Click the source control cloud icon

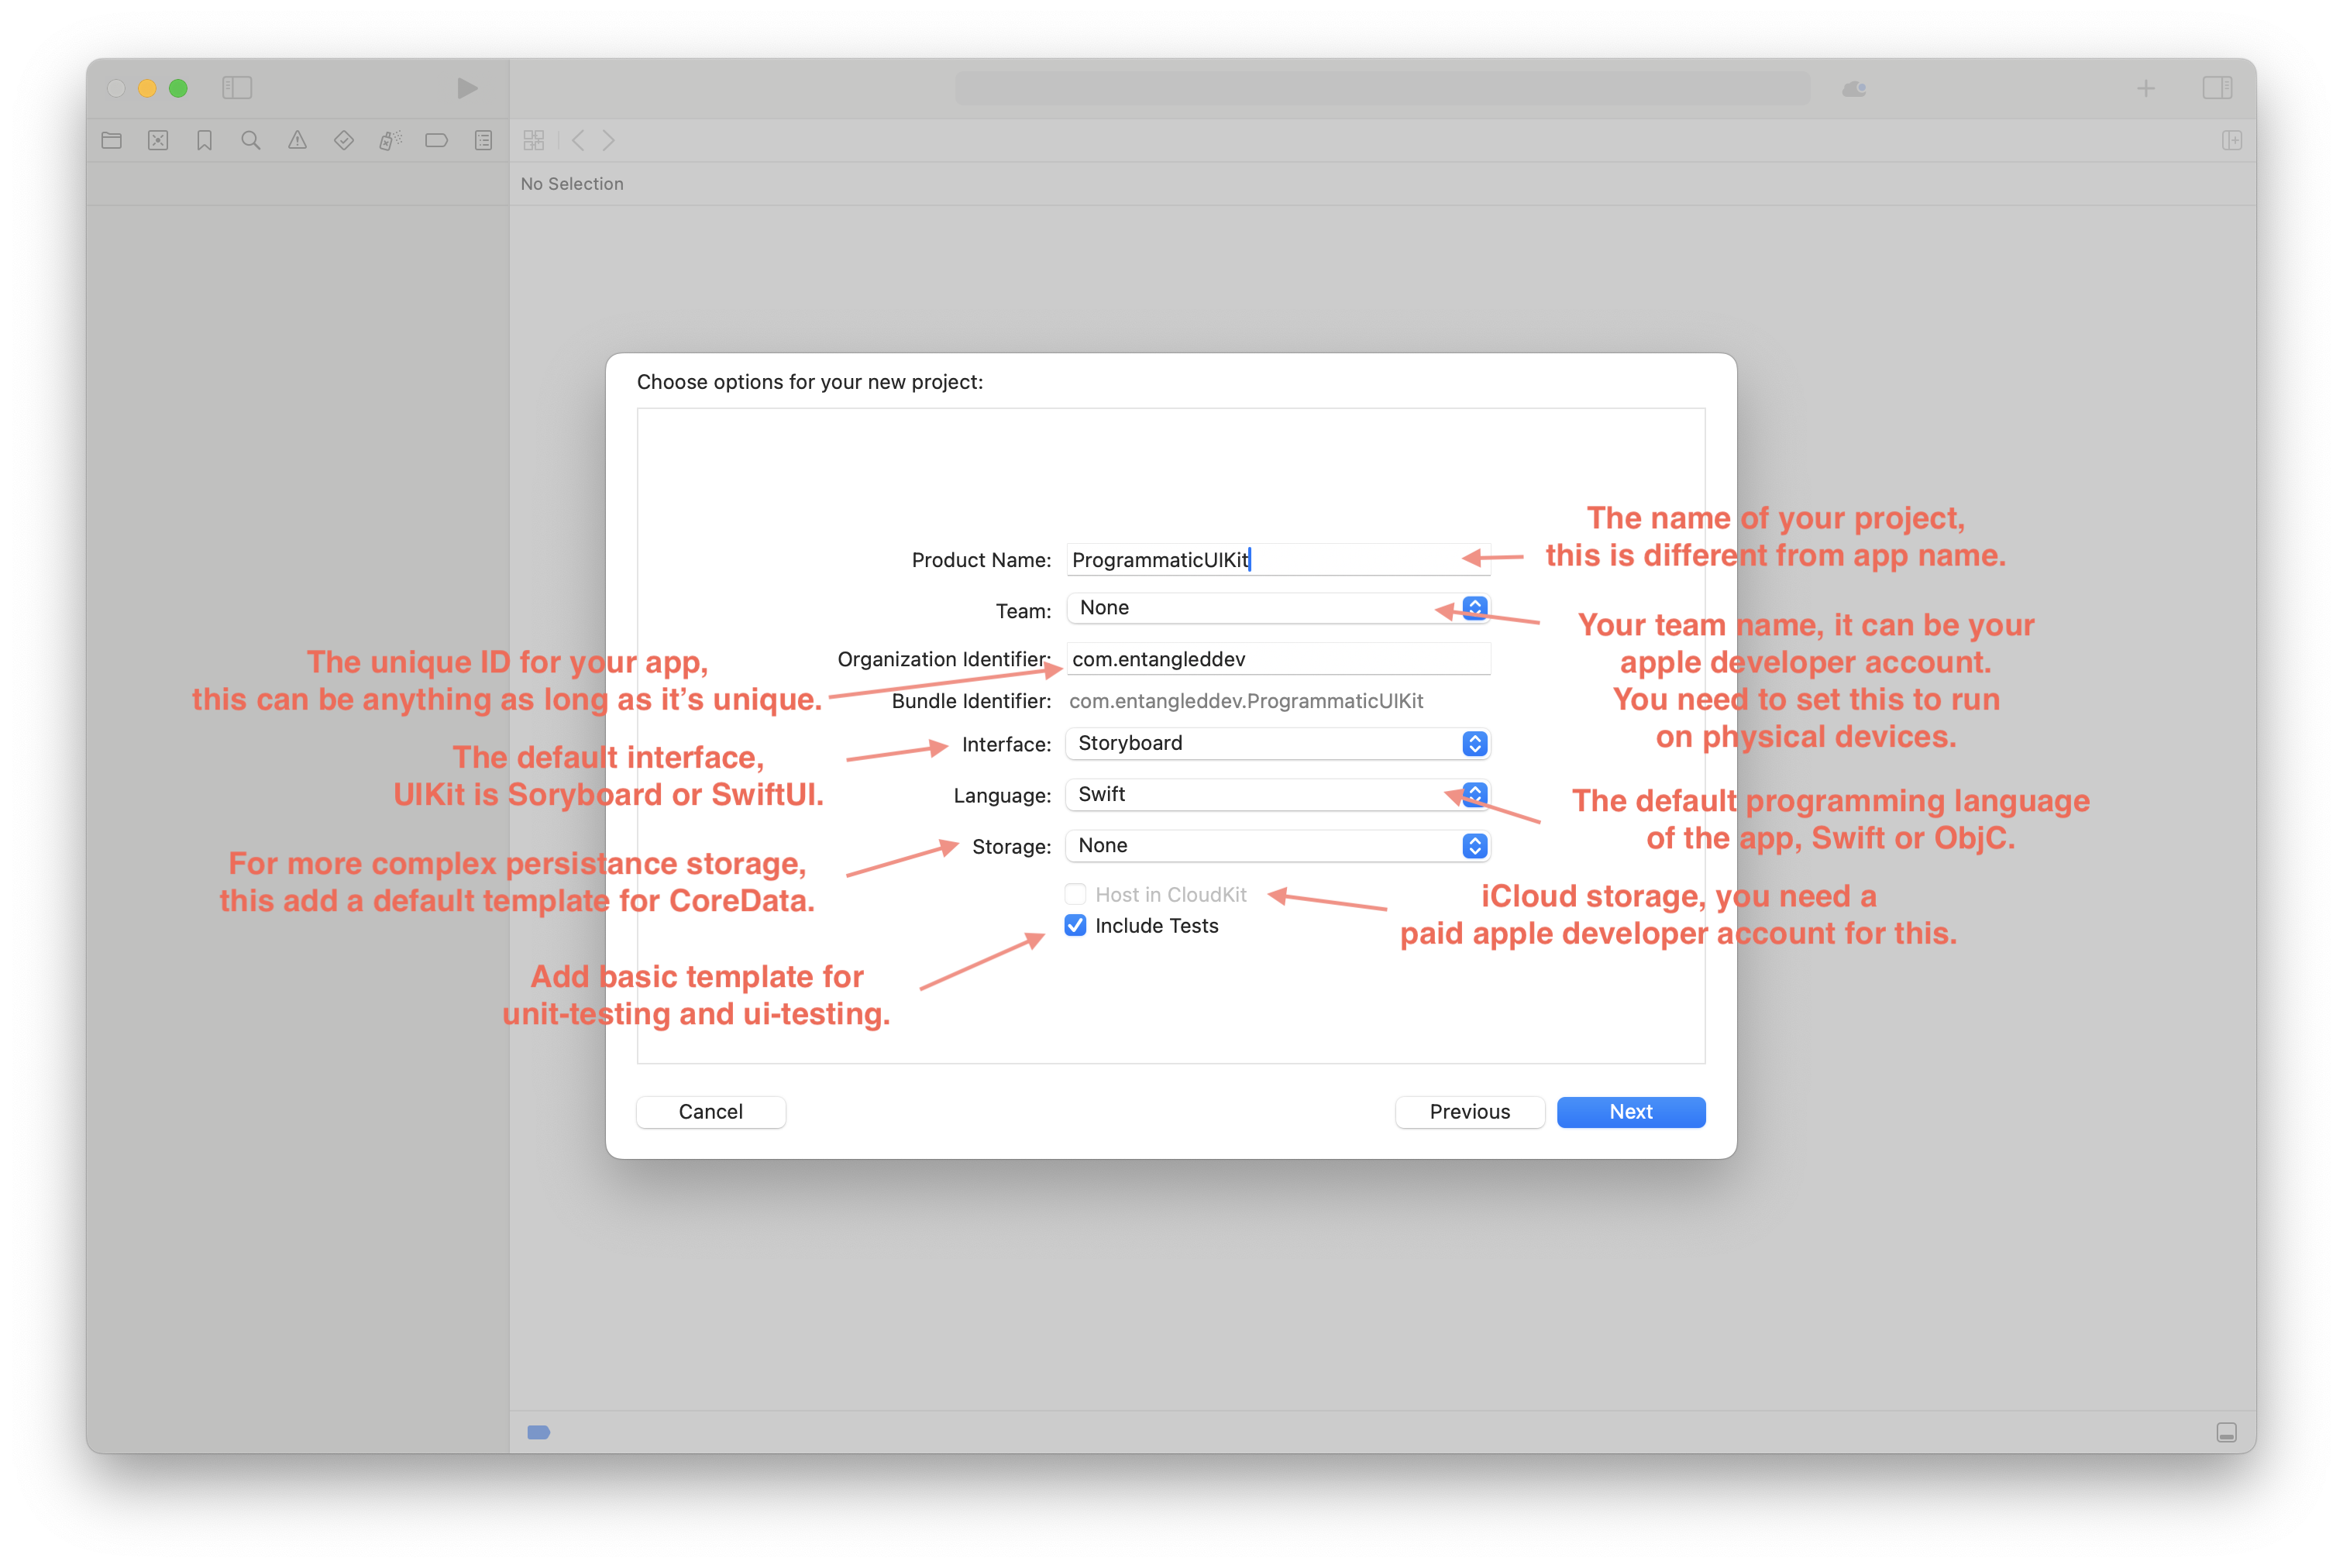pyautogui.click(x=1849, y=86)
